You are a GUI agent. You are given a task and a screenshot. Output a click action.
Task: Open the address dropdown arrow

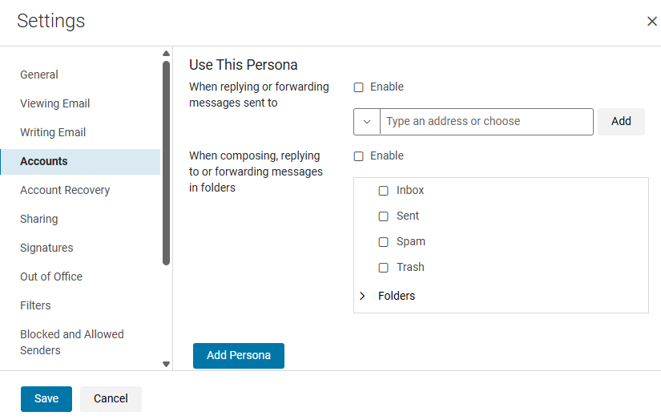(x=367, y=122)
